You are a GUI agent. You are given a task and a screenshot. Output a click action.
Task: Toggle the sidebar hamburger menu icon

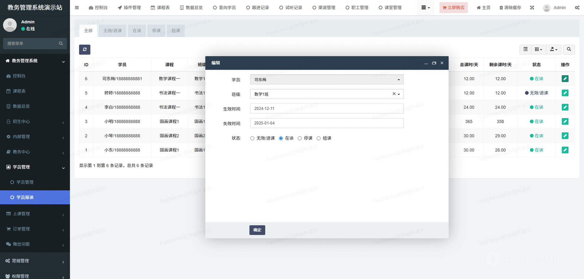point(77,8)
